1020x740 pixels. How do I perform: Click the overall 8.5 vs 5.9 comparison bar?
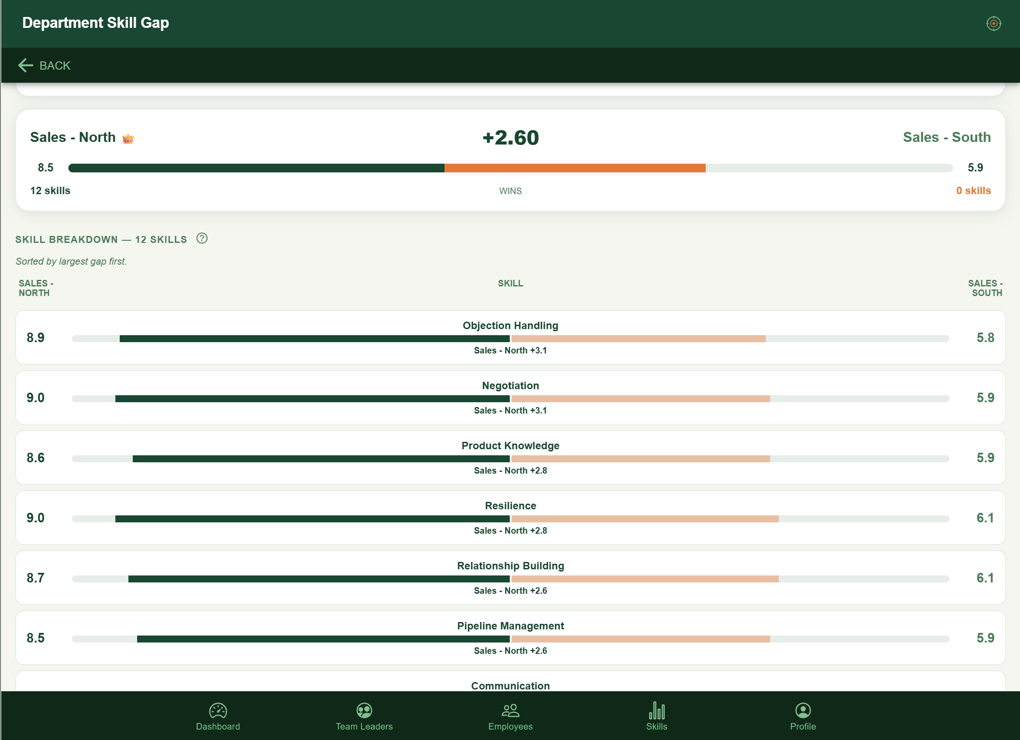(x=510, y=168)
